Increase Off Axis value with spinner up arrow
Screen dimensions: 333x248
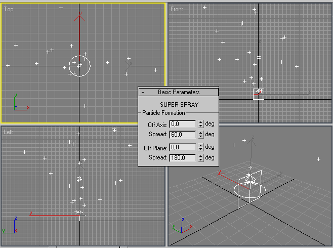pos(200,122)
